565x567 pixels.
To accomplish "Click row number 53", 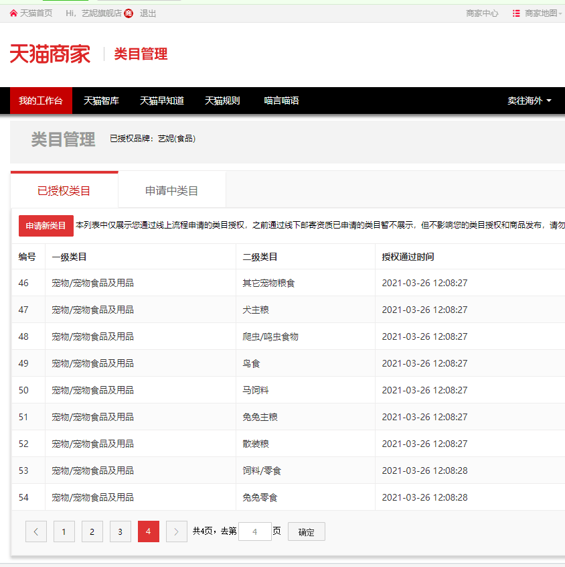I will [23, 470].
